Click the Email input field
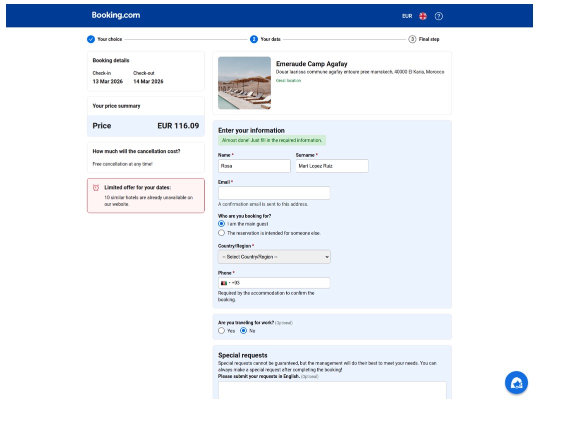This screenshot has width=566, height=425. pos(274,193)
